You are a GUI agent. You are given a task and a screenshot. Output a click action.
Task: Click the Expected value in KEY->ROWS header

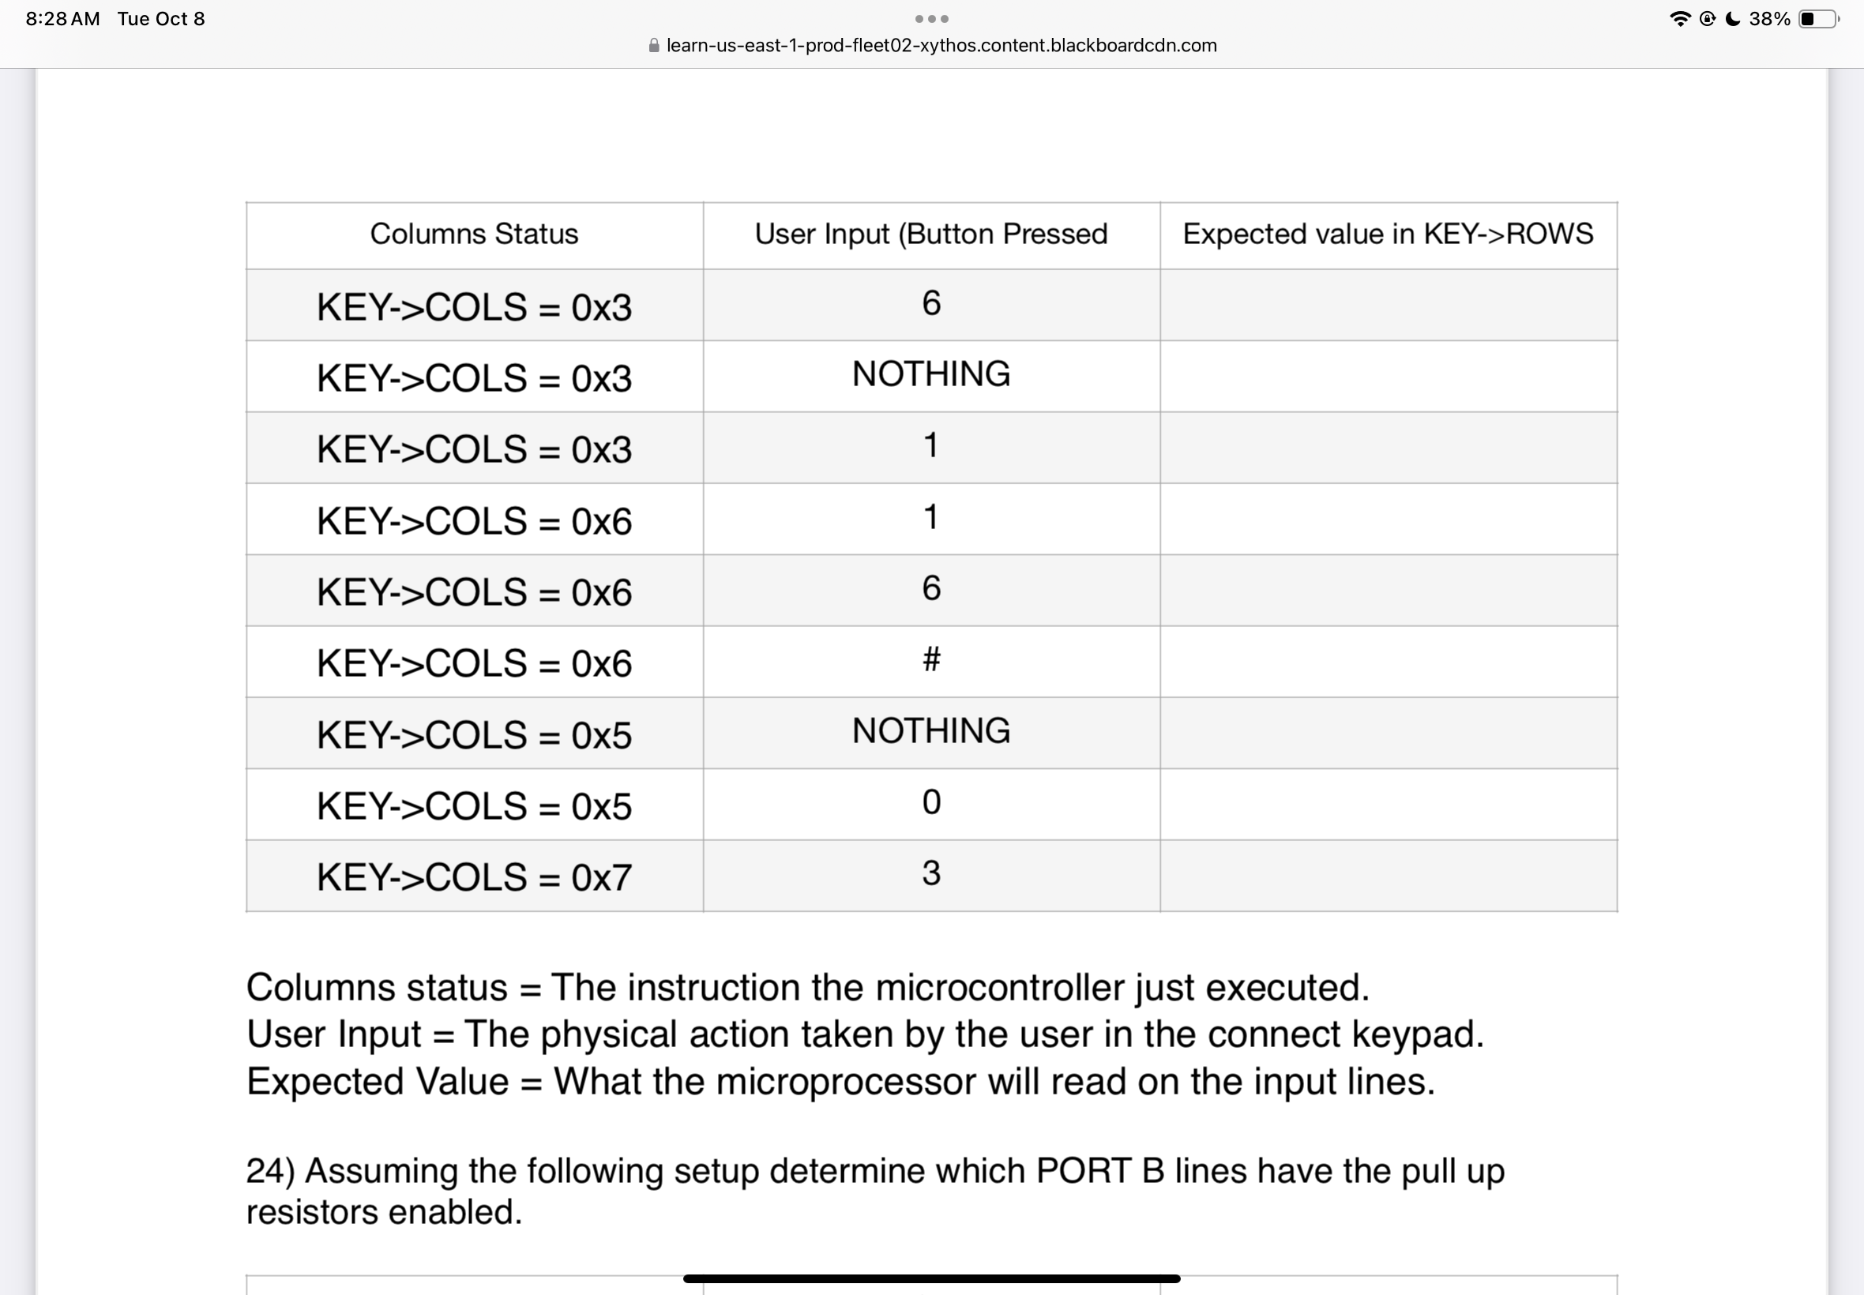pos(1388,234)
